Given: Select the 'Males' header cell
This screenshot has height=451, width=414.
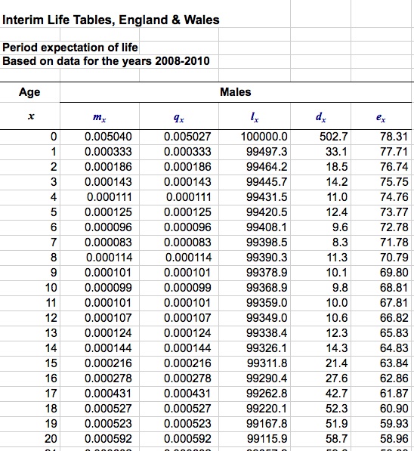Looking at the screenshot, I should [236, 92].
